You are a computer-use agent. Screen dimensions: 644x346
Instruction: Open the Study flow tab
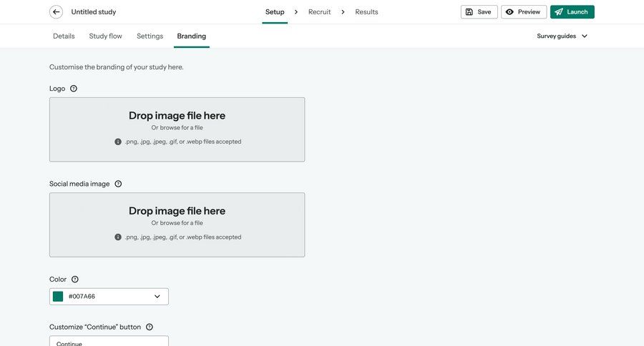[x=105, y=36]
